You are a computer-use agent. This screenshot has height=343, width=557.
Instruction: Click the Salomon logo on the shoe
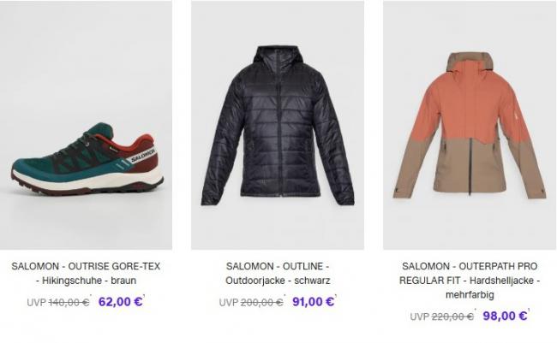click(143, 156)
